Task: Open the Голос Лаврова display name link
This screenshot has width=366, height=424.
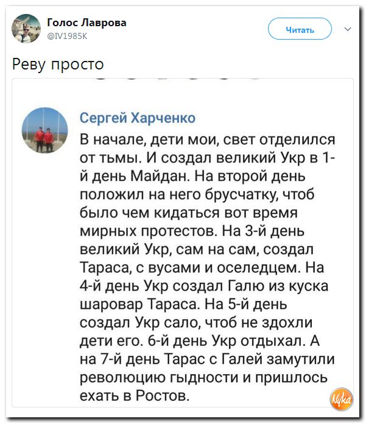Action: (87, 23)
